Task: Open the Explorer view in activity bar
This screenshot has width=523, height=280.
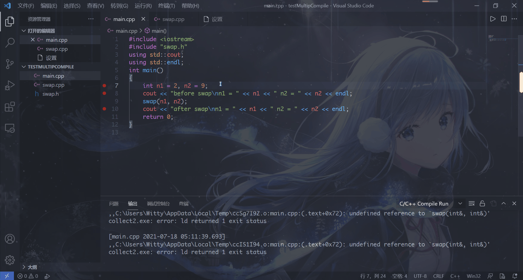Action: 10,21
